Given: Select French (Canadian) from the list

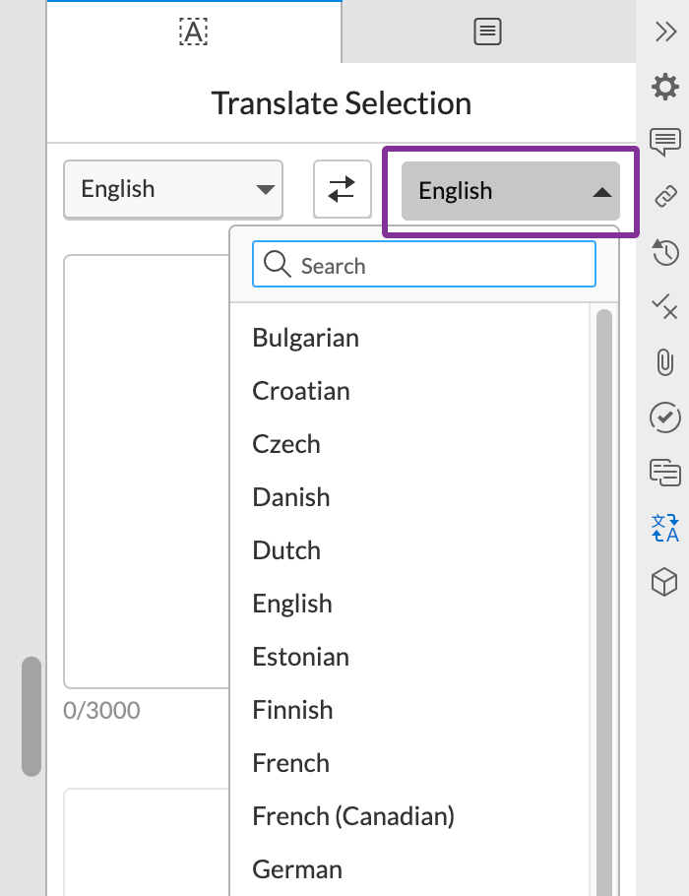Looking at the screenshot, I should click(x=353, y=815).
